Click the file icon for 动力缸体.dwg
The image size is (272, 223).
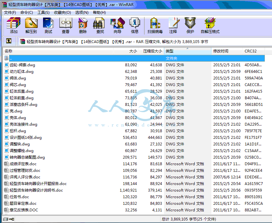point(7,71)
